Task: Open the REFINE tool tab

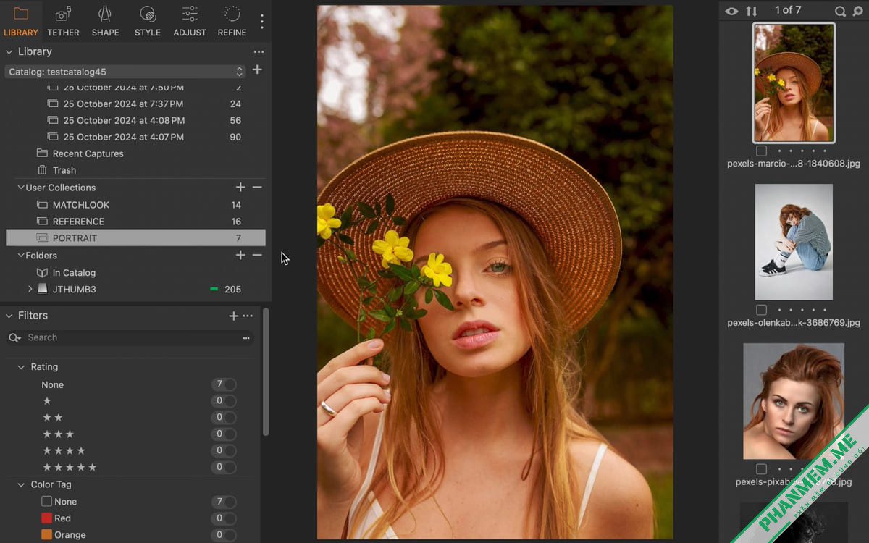Action: coord(232,21)
